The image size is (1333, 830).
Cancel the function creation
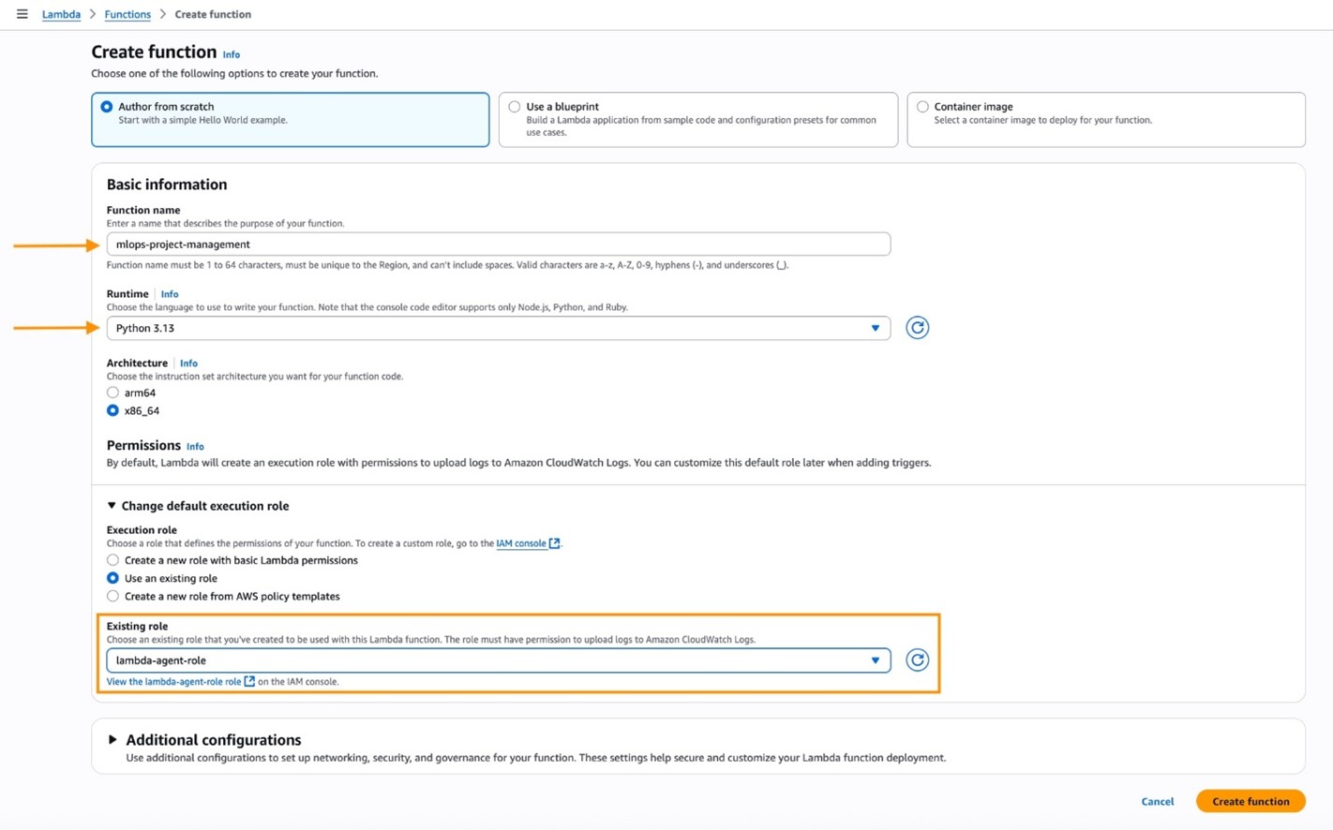tap(1157, 801)
